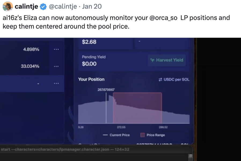Open the three-dot menu on the highlighted row

click(56, 84)
